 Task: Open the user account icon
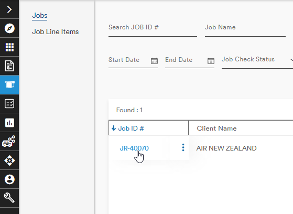pos(9,179)
